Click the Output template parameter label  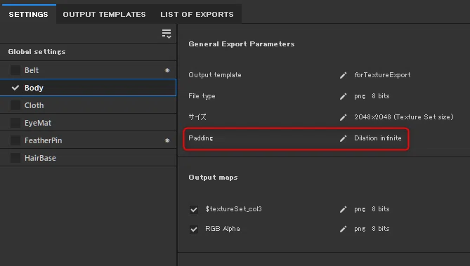coord(214,75)
